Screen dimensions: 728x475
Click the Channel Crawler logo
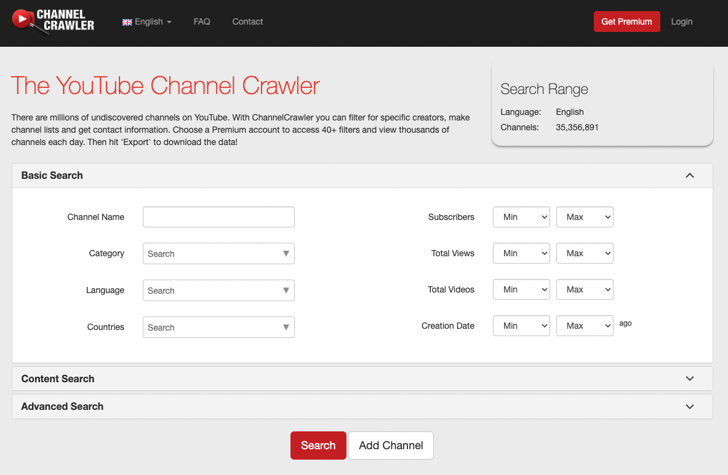pos(52,22)
